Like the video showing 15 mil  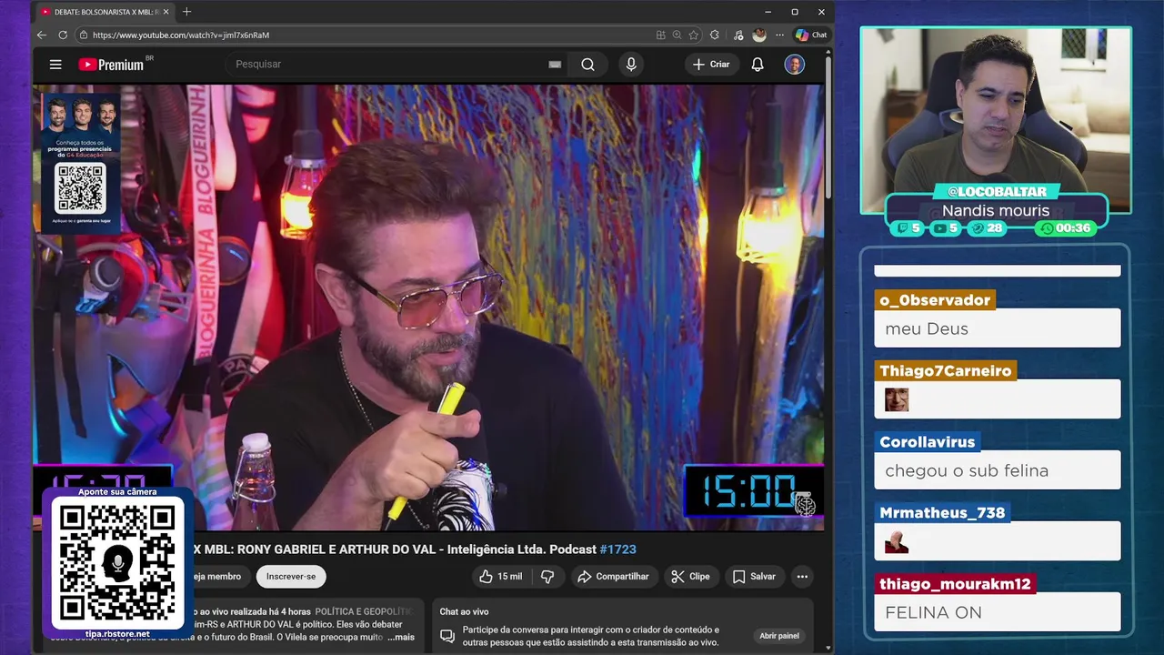pos(500,577)
